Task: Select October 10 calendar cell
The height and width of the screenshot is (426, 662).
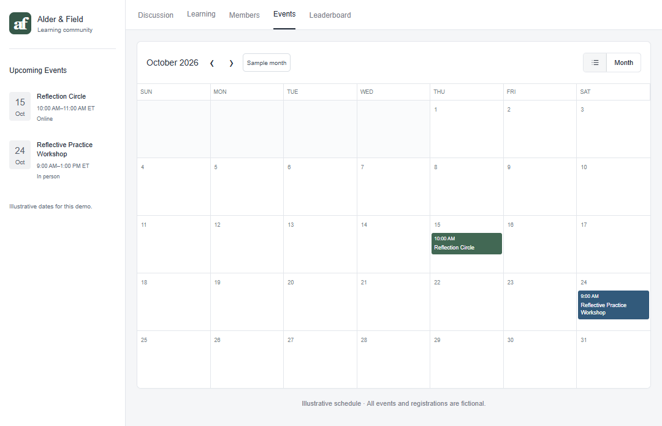Action: click(x=613, y=186)
